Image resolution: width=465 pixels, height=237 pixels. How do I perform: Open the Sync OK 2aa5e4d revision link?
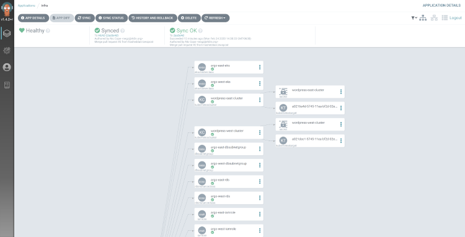click(x=178, y=35)
